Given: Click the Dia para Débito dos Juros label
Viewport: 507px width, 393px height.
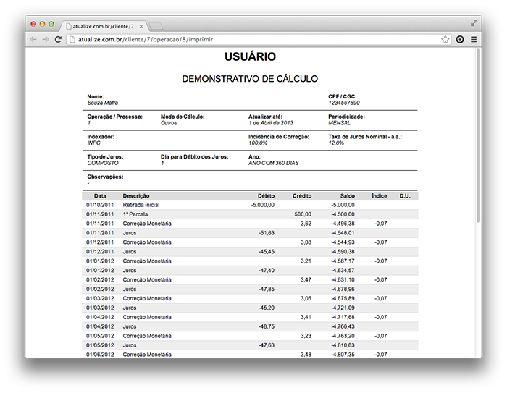Looking at the screenshot, I should (194, 157).
